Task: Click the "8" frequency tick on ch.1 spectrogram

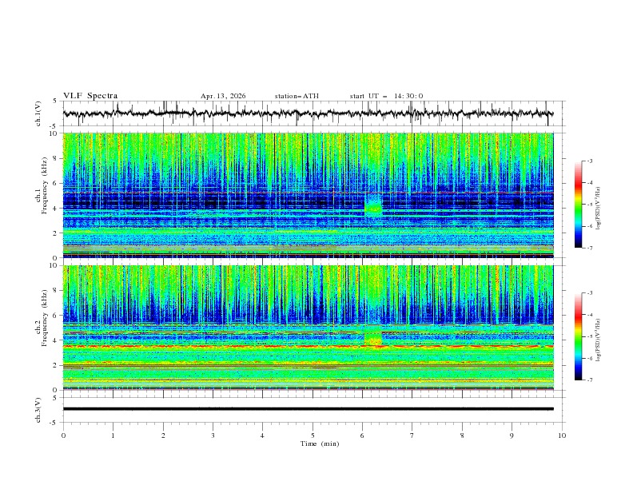Action: 56,158
